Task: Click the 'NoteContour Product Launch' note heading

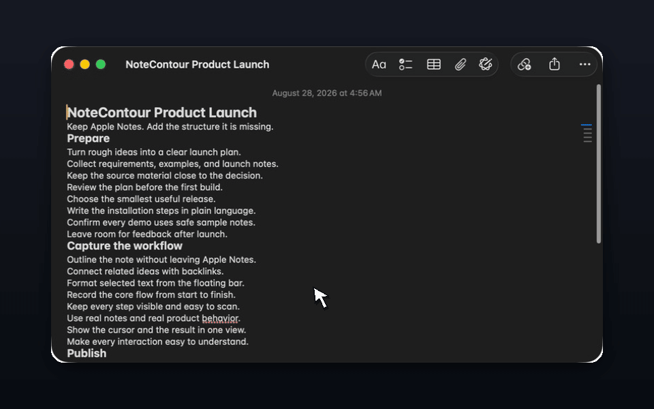Action: [162, 112]
